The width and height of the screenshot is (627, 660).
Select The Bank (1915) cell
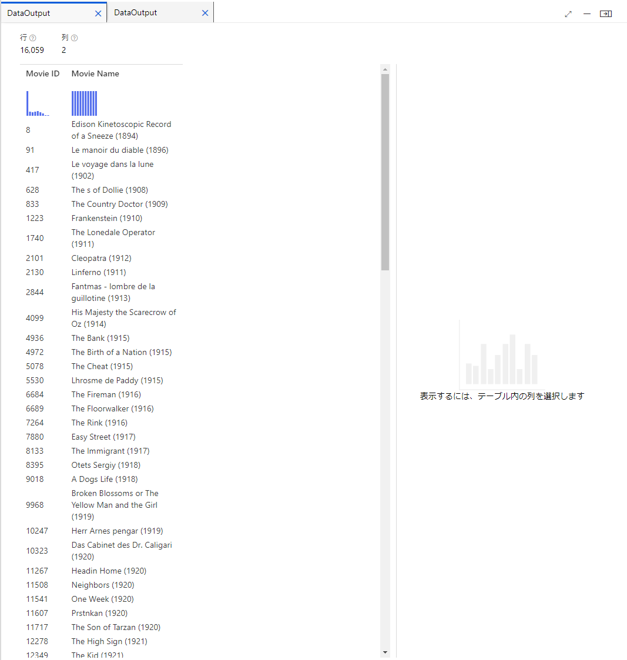click(x=100, y=338)
